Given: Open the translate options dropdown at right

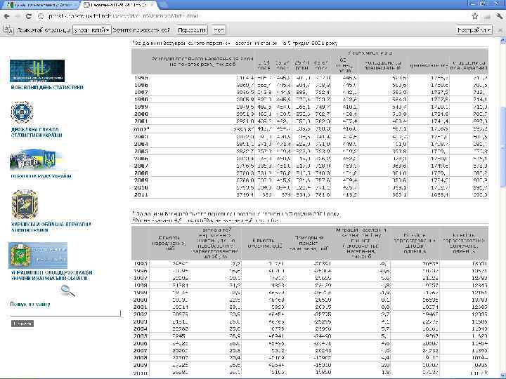Looking at the screenshot, I should pyautogui.click(x=474, y=30).
